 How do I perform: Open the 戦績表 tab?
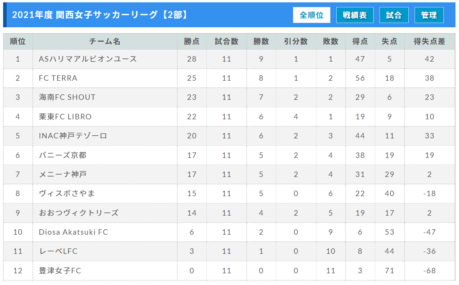pyautogui.click(x=355, y=15)
